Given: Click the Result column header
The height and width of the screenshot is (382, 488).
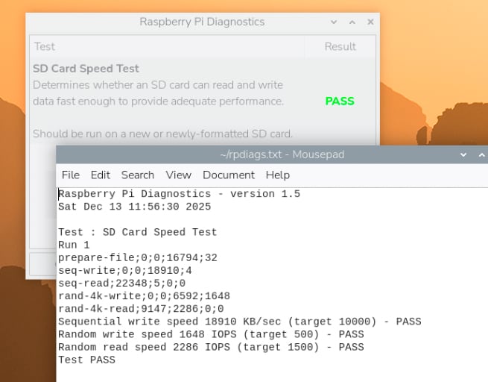Looking at the screenshot, I should tap(340, 46).
